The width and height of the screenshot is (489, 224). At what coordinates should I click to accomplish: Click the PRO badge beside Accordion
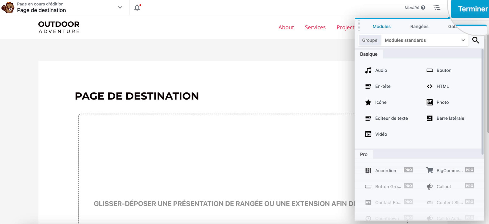[x=408, y=170]
